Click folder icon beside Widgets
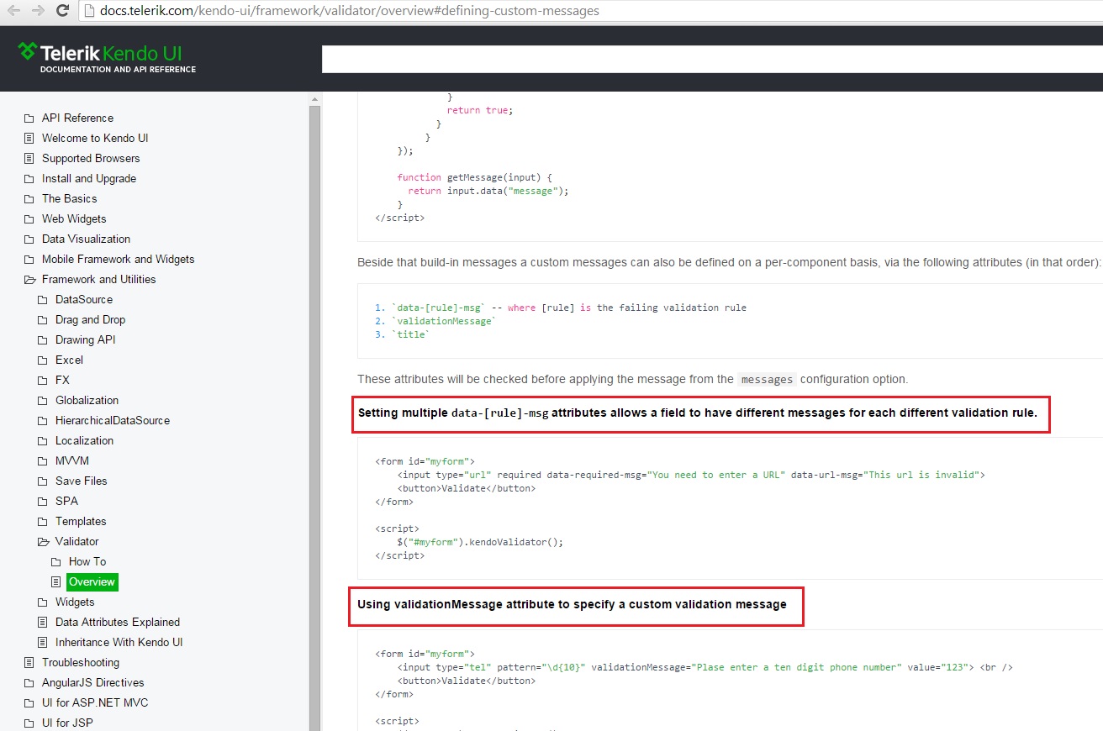This screenshot has height=731, width=1103. pyautogui.click(x=42, y=602)
